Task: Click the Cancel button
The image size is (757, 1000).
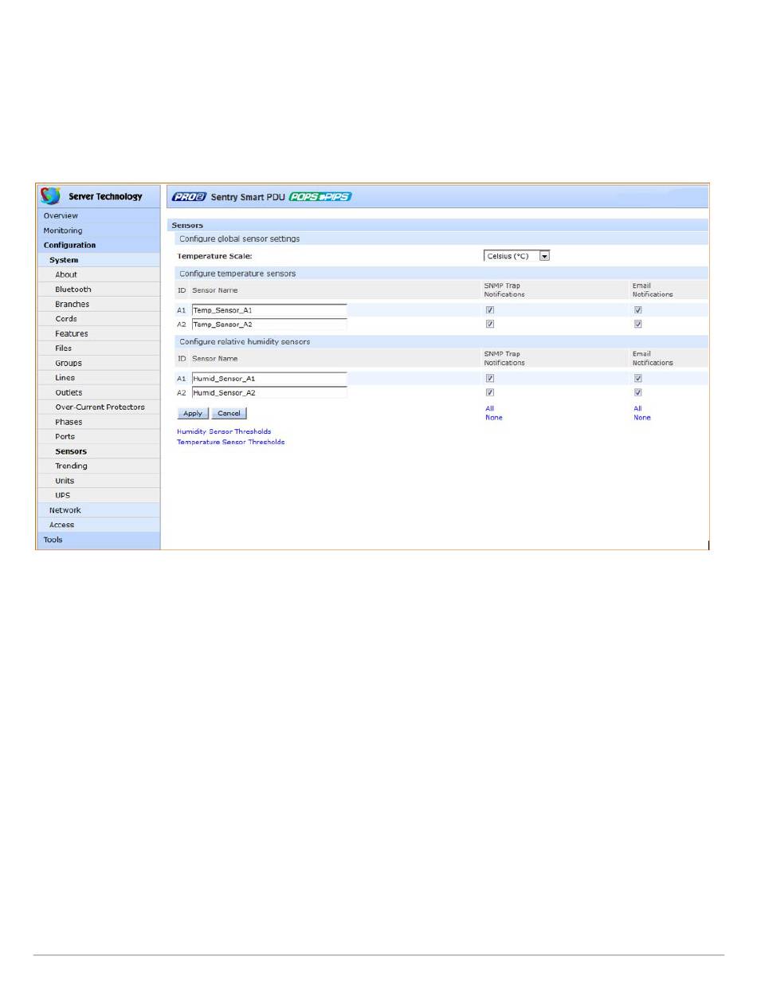Action: pyautogui.click(x=229, y=414)
